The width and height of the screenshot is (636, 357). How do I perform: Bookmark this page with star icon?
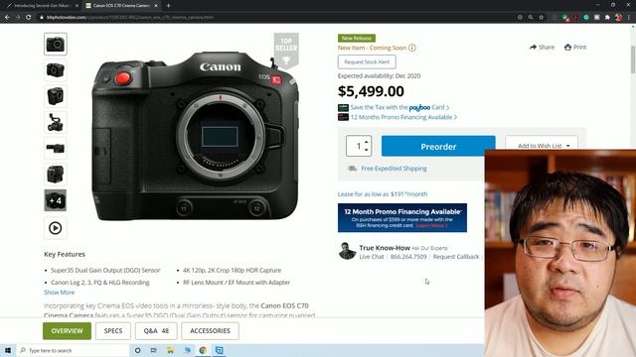541,18
